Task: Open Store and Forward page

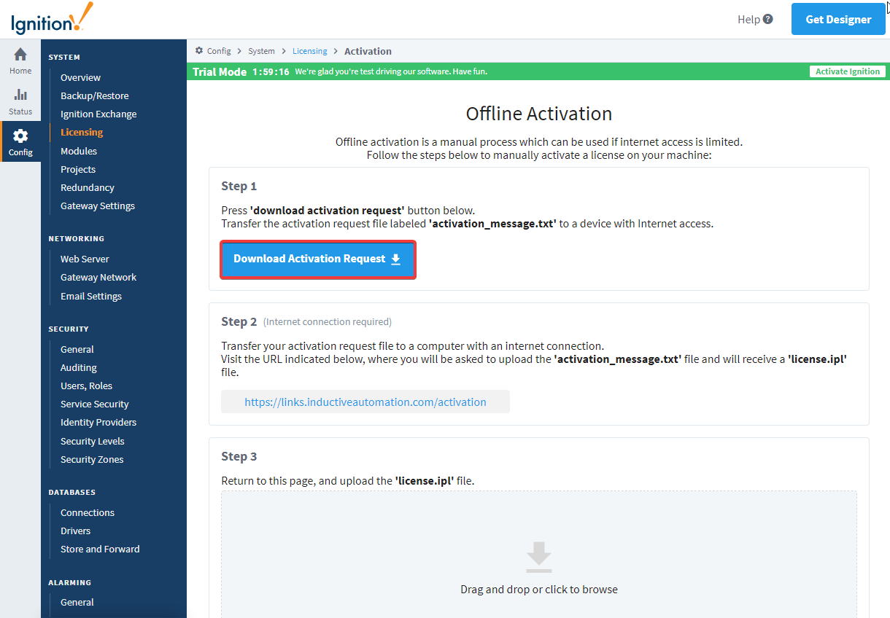Action: pos(100,549)
